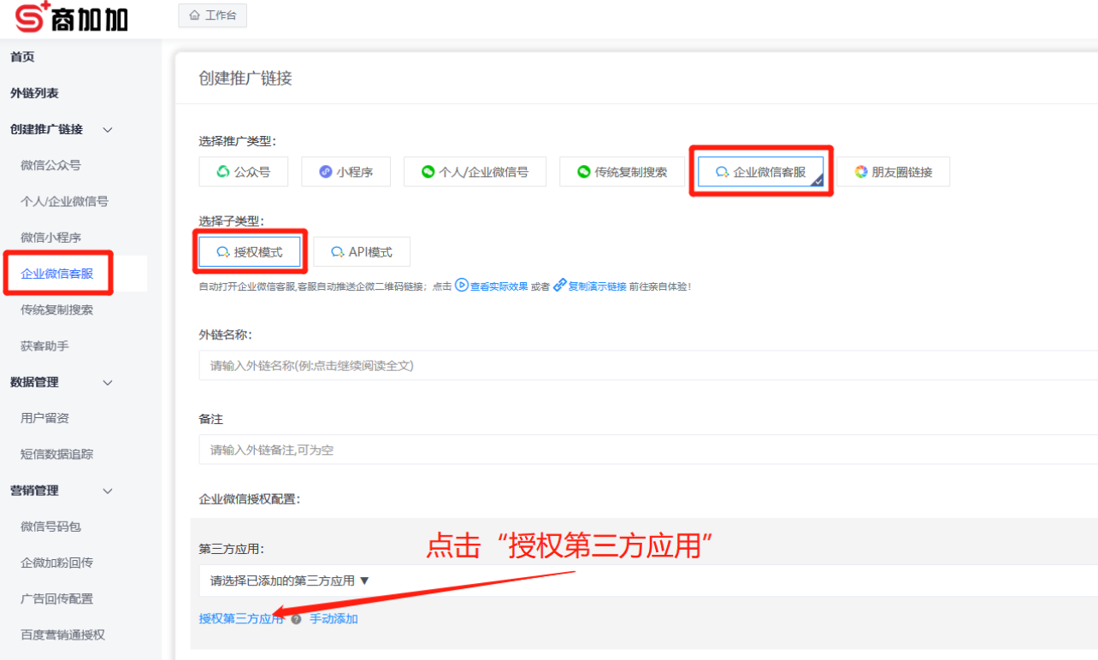Select 传统复制搜索 promotion type
Screen dimensions: 1098x660
622,172
